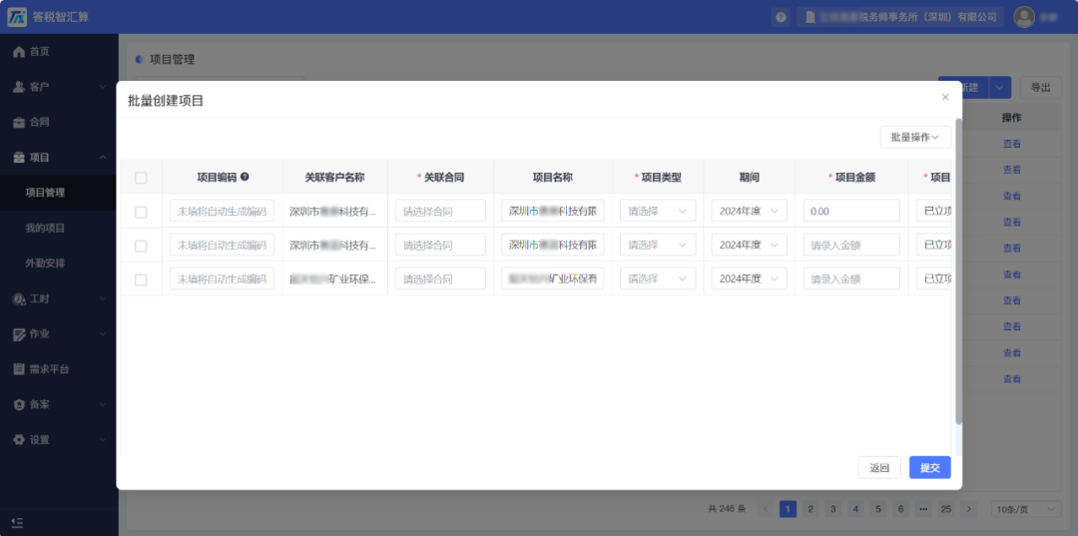The image size is (1078, 536).
Task: Open 期间 dropdown in third row
Action: pos(750,279)
